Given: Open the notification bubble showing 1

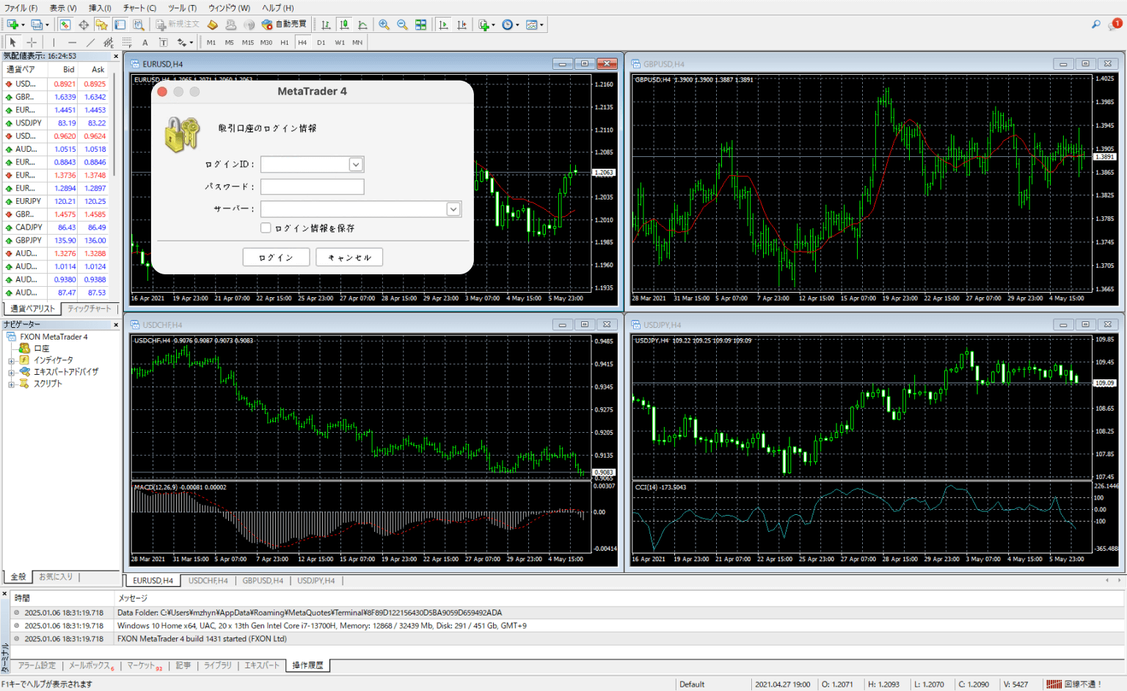Looking at the screenshot, I should pos(1115,24).
